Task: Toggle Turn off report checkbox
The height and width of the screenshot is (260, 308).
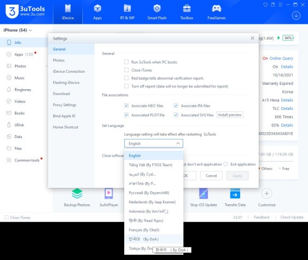Action: (x=126, y=86)
